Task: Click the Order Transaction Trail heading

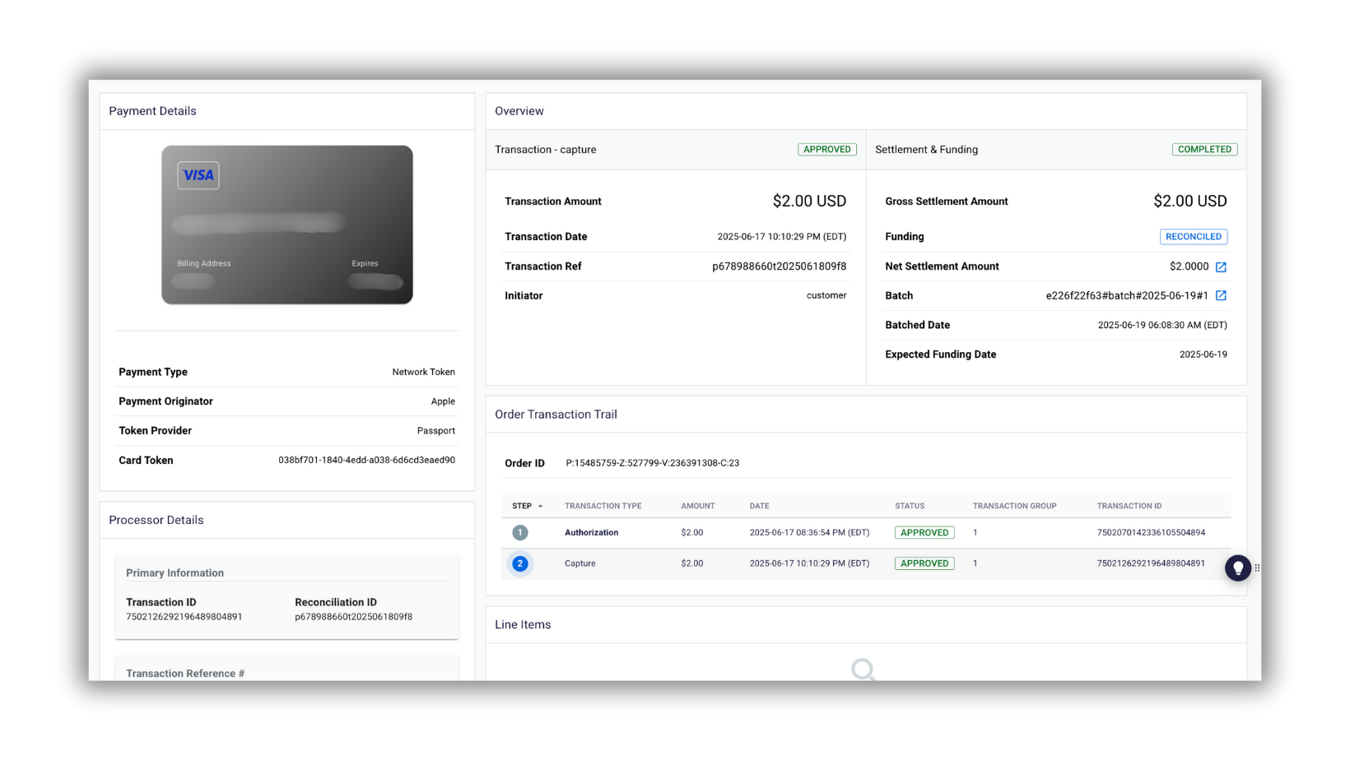Action: coord(556,415)
